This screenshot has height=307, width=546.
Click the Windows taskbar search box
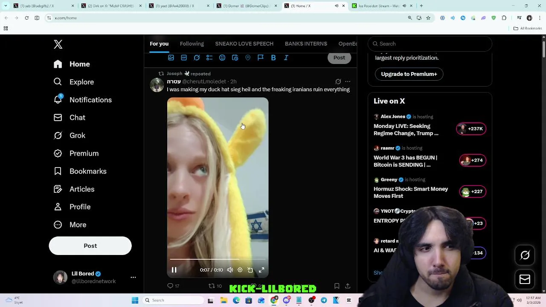[x=173, y=300]
